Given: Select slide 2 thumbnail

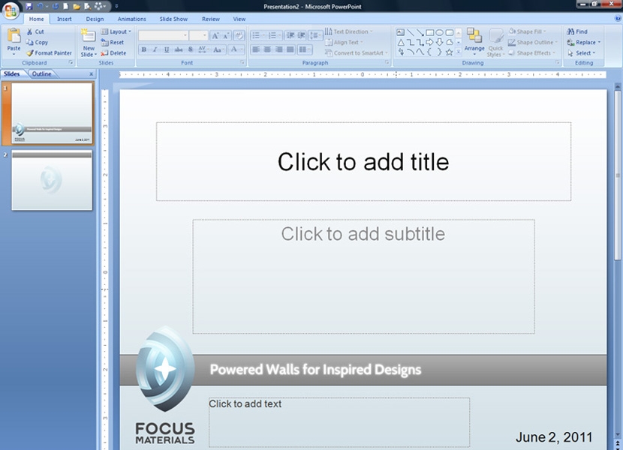Looking at the screenshot, I should point(52,180).
